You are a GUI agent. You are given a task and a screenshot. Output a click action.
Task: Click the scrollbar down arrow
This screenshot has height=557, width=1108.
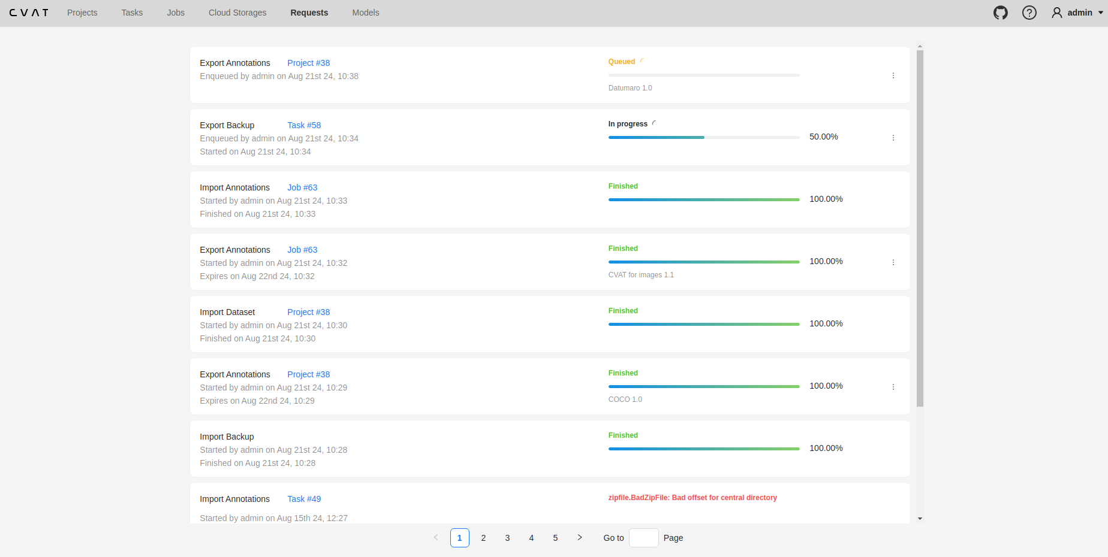point(920,519)
